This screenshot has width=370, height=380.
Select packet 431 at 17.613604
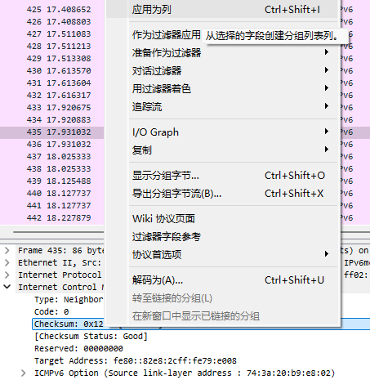(51, 83)
